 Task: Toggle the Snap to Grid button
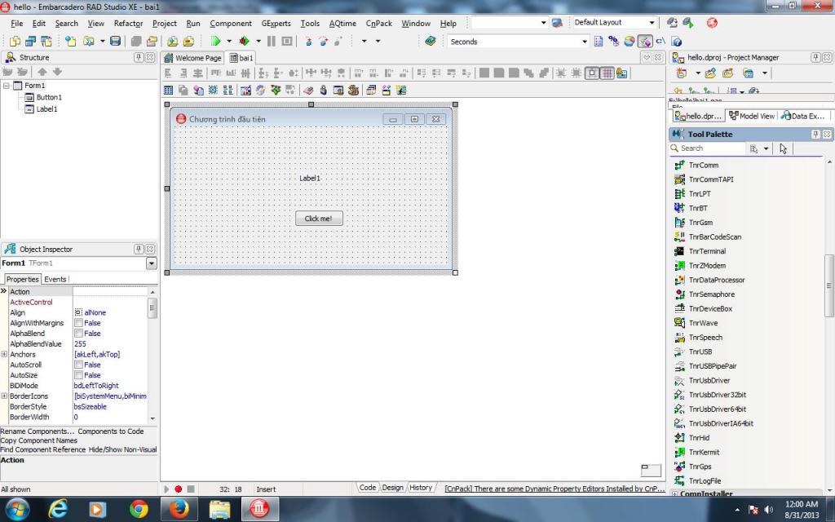pos(592,73)
